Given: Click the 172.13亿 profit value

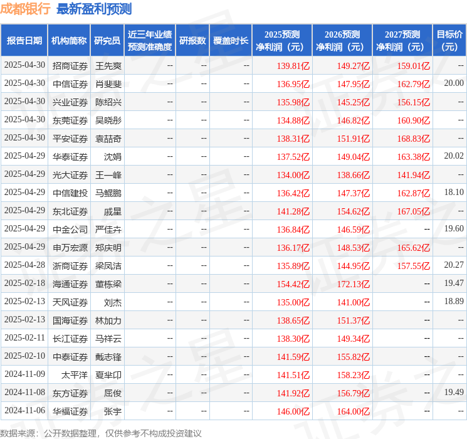Looking at the screenshot, I should (x=354, y=283).
